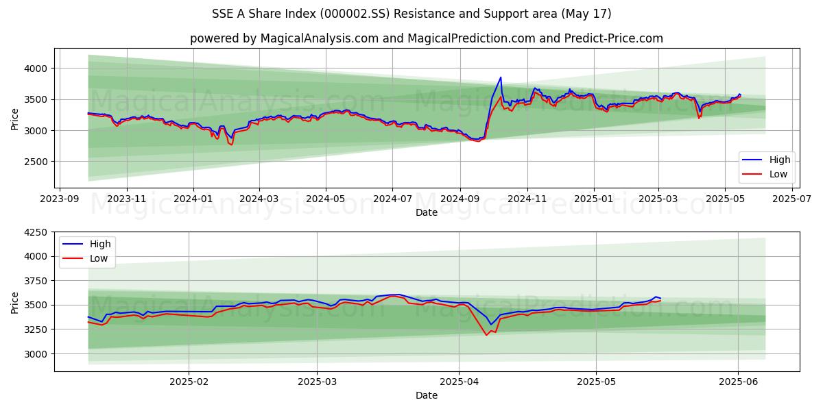Click the top chart x-axis tick '2024-07'
The image size is (823, 411).
pos(392,199)
